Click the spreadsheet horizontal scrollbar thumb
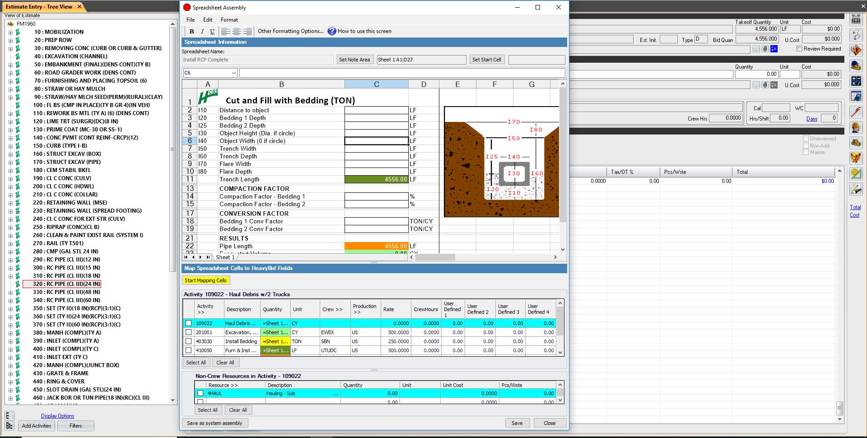This screenshot has width=867, height=438. [x=435, y=257]
